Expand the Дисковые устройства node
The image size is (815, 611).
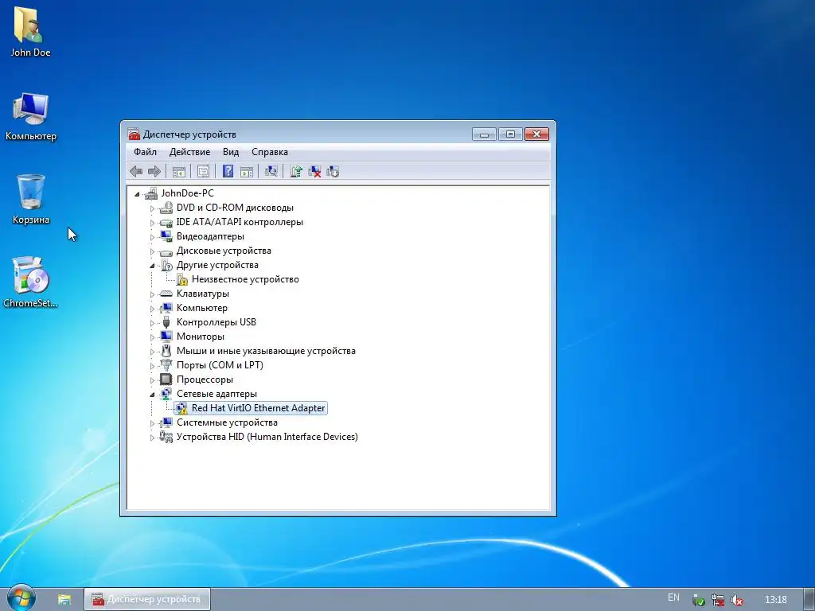[x=152, y=251]
